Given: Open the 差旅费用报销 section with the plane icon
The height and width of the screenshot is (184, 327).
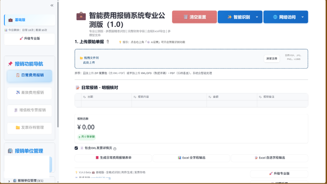Looking at the screenshot, I should click(29, 93).
